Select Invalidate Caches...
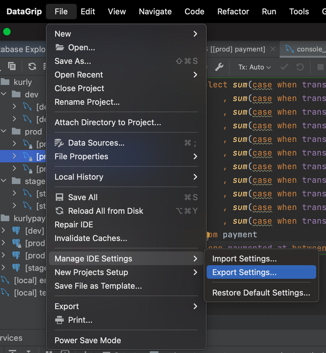This screenshot has width=326, height=353. pos(126,238)
